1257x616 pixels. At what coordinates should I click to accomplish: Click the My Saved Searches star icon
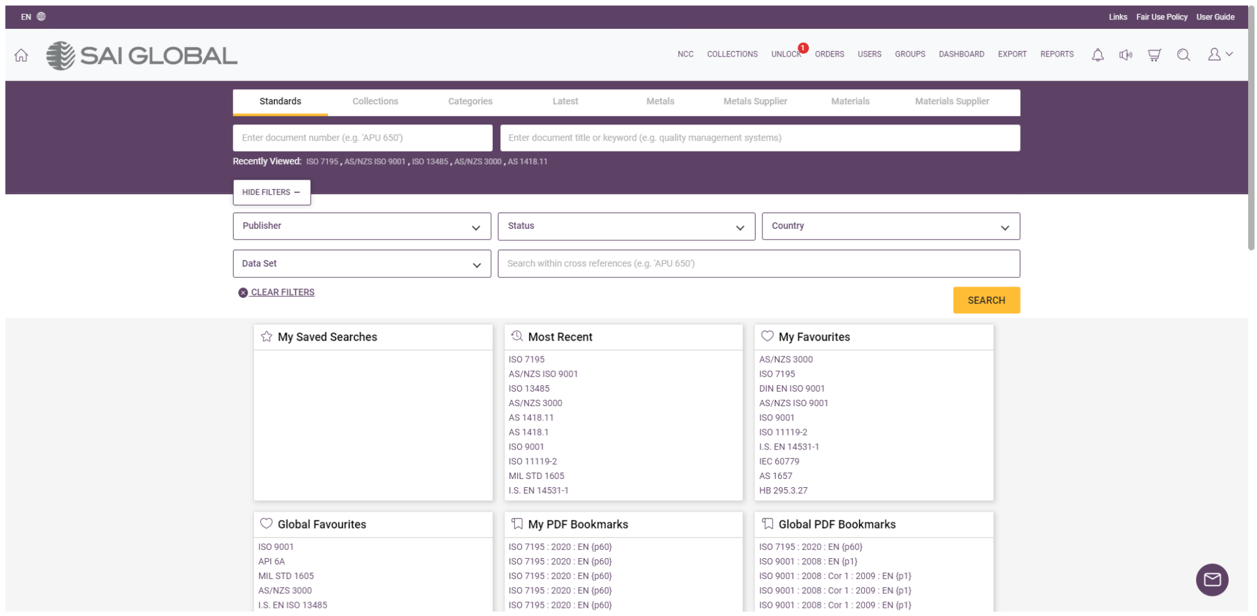coord(266,336)
